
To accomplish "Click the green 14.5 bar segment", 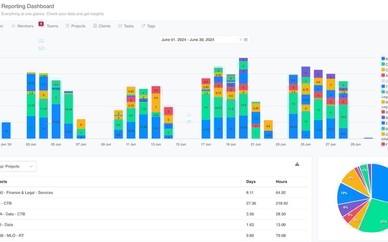I will point(343,117).
